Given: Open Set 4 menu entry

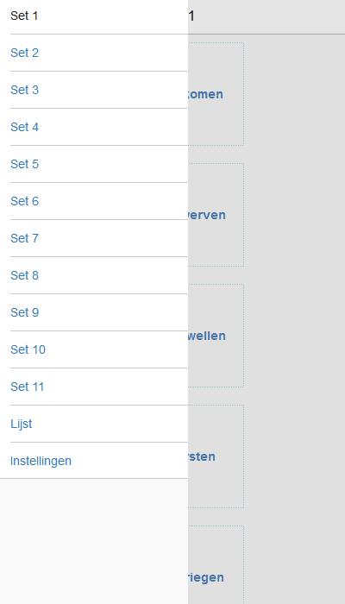Looking at the screenshot, I should click(94, 127).
